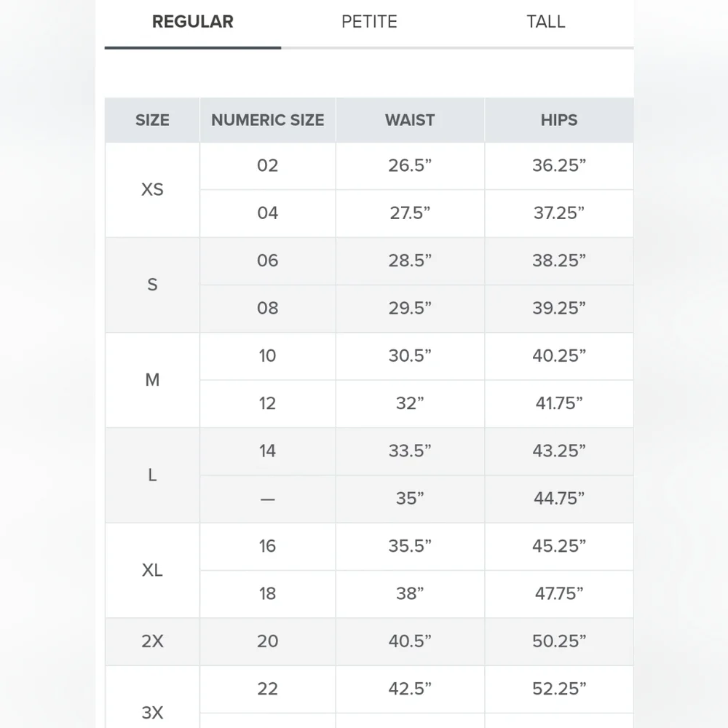The image size is (728, 728).
Task: Click numeric size 10 cell
Action: click(x=267, y=356)
